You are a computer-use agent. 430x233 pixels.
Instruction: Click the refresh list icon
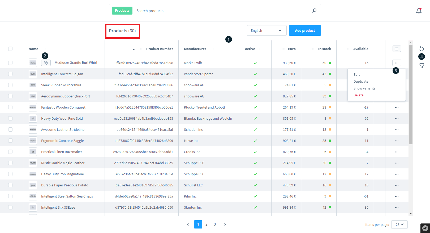tap(422, 48)
